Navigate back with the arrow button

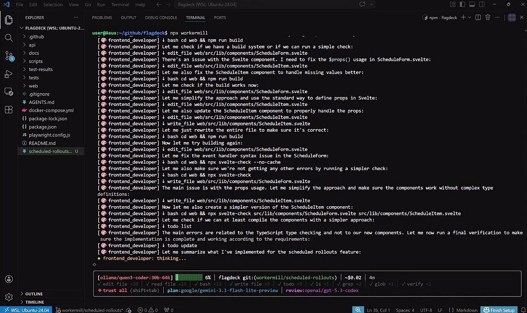click(158, 4)
